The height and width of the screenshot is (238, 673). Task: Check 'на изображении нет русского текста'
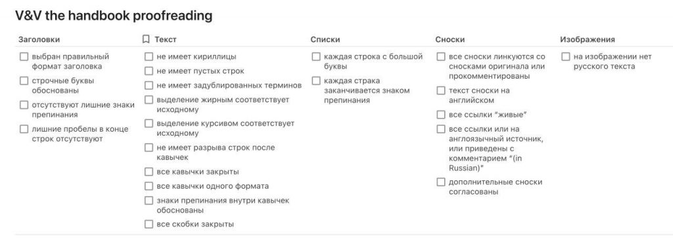click(566, 57)
